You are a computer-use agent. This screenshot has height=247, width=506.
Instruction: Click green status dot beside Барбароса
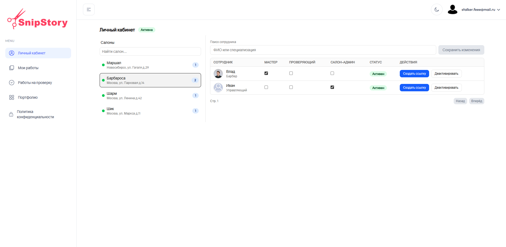click(103, 80)
